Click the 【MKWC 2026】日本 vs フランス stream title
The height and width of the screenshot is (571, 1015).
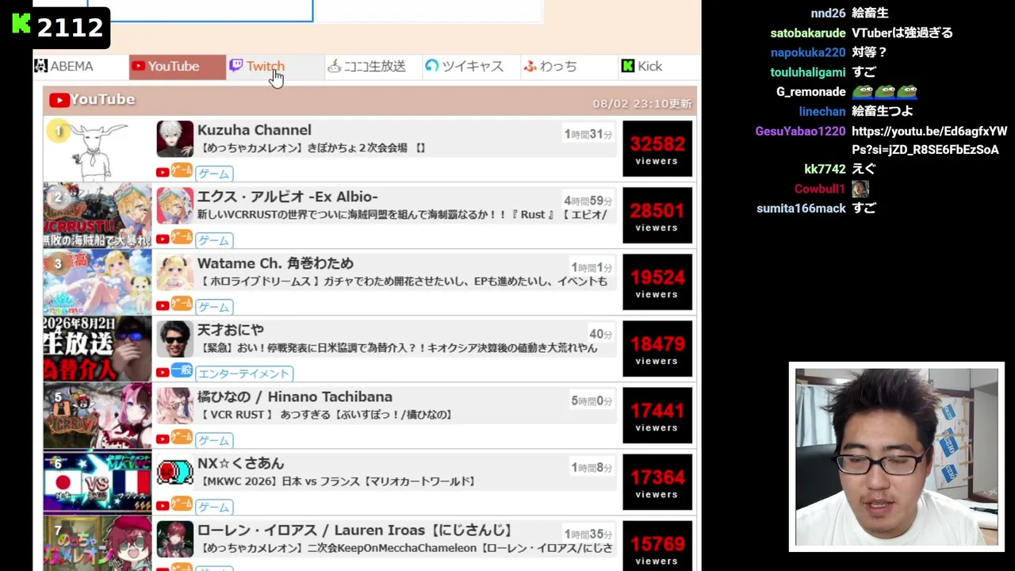[x=338, y=481]
